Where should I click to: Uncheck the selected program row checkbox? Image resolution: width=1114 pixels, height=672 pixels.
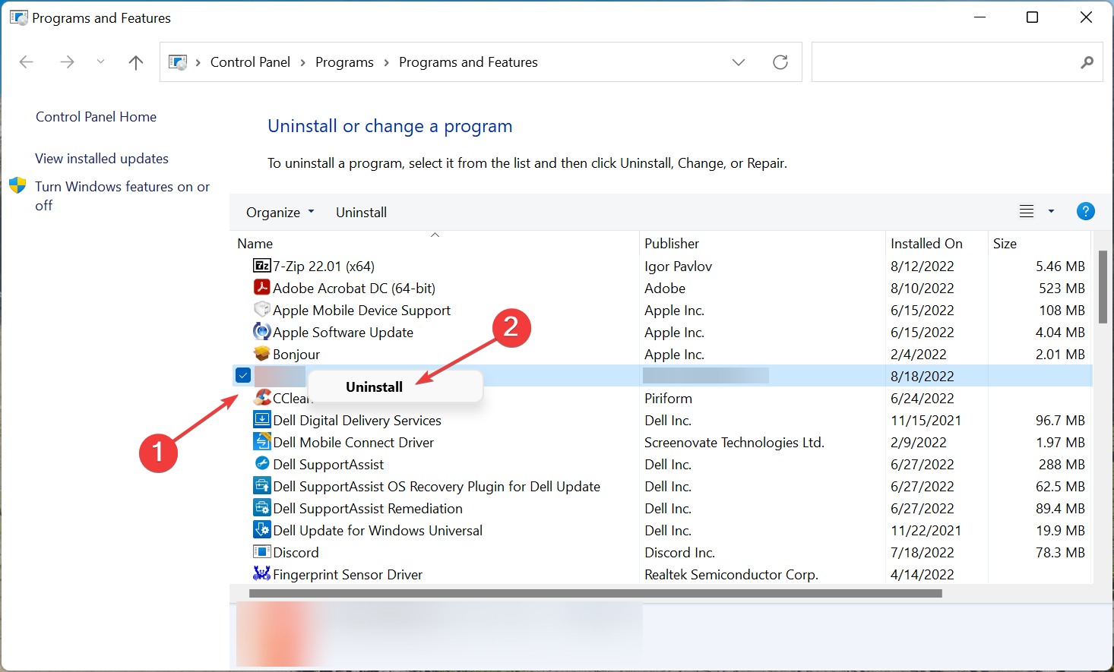click(243, 375)
